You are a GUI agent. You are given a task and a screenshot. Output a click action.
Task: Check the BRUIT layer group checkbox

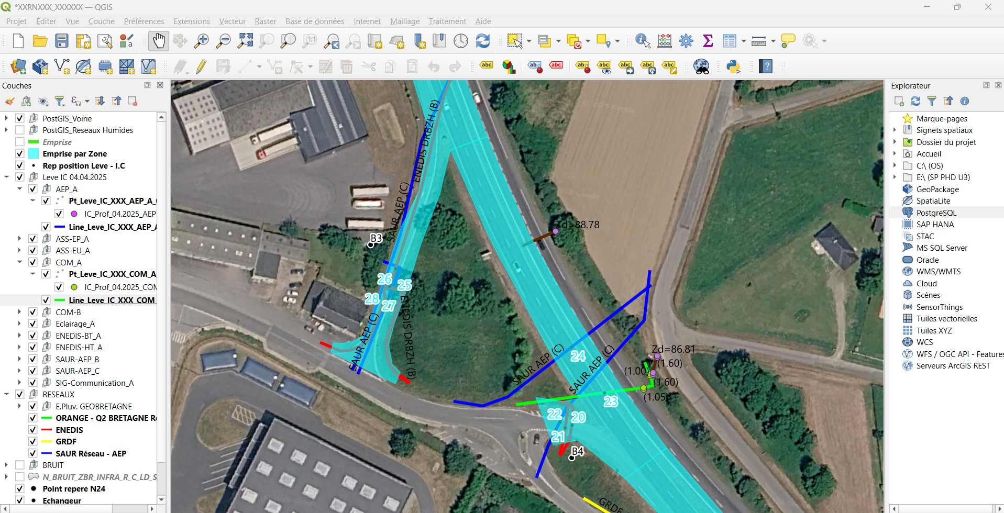tap(20, 465)
